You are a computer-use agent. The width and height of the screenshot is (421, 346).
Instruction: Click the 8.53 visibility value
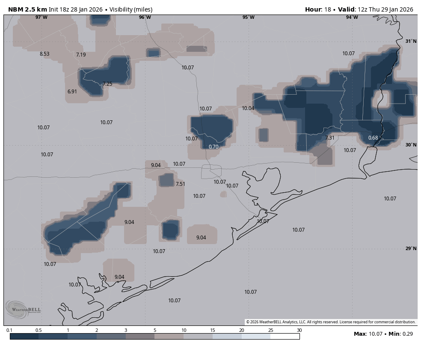[x=44, y=54]
